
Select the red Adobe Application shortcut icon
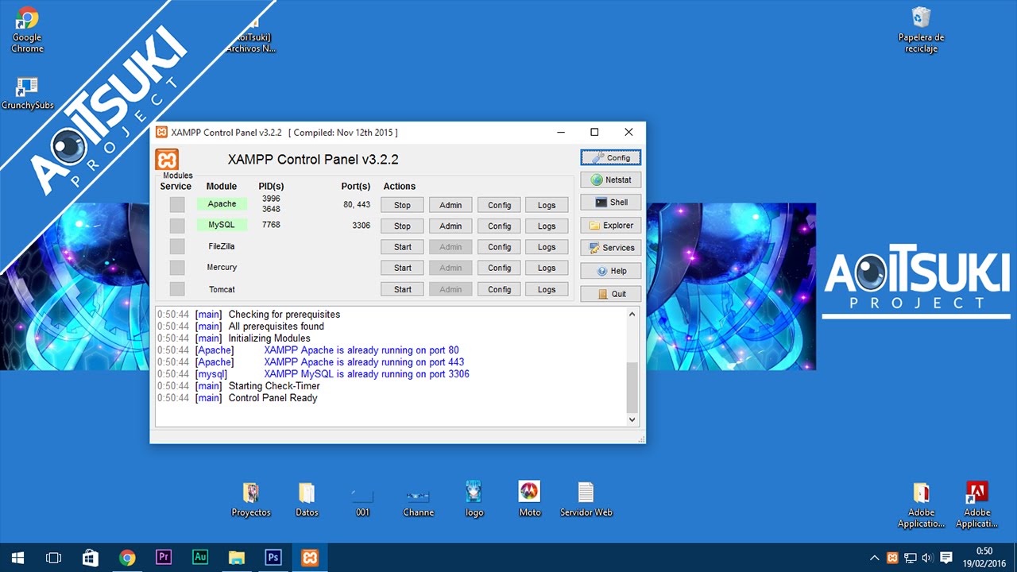pyautogui.click(x=976, y=504)
